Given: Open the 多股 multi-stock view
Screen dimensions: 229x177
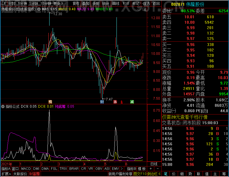Looking at the screenshot, I should pyautogui.click(x=96, y=3).
